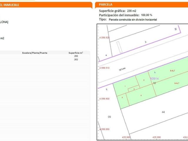Click the coordinate label 4.598.900
The height and width of the screenshot is (141, 188).
(104, 99)
